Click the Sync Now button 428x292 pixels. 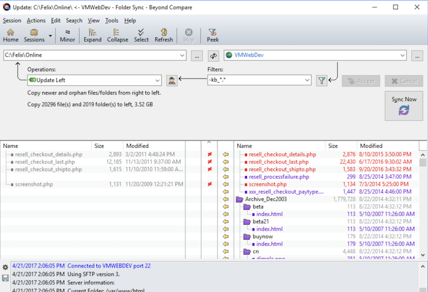tap(404, 106)
